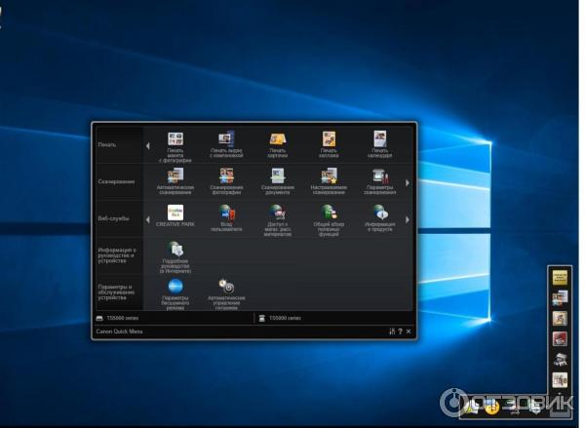Open online manual icon (Подробное руководство)
585x428 pixels.
click(175, 250)
